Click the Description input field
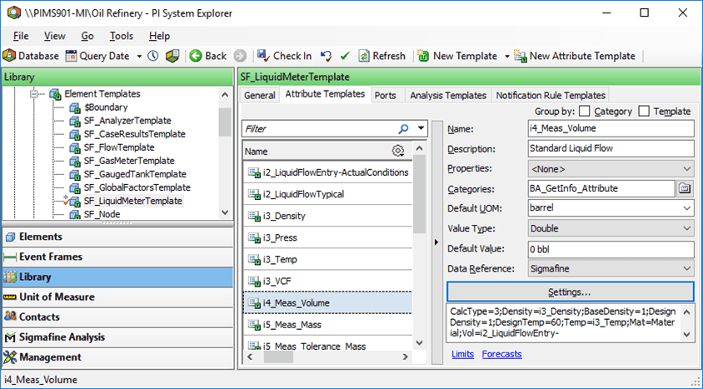The height and width of the screenshot is (389, 703). (x=611, y=148)
